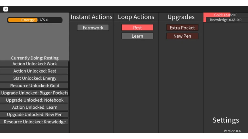This screenshot has height=139, width=248.
Task: Select the 'Action Unlocked: Work' log entry
Action: pos(34,64)
